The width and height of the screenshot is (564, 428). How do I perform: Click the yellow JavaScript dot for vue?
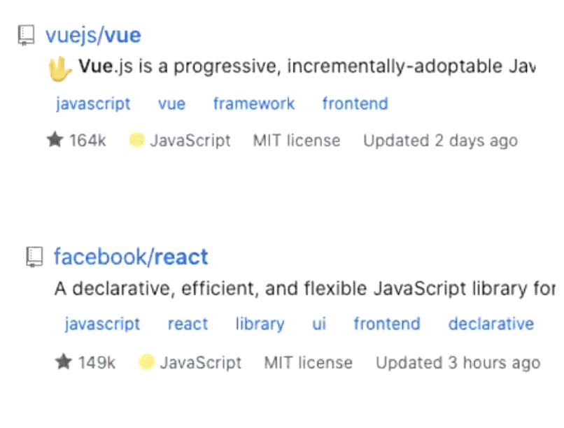pyautogui.click(x=136, y=140)
